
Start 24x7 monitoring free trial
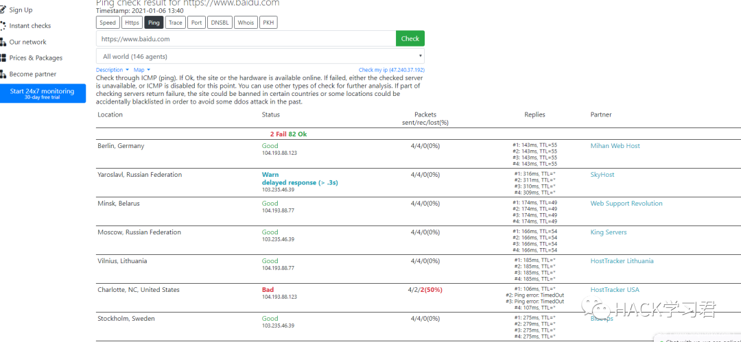click(x=42, y=93)
